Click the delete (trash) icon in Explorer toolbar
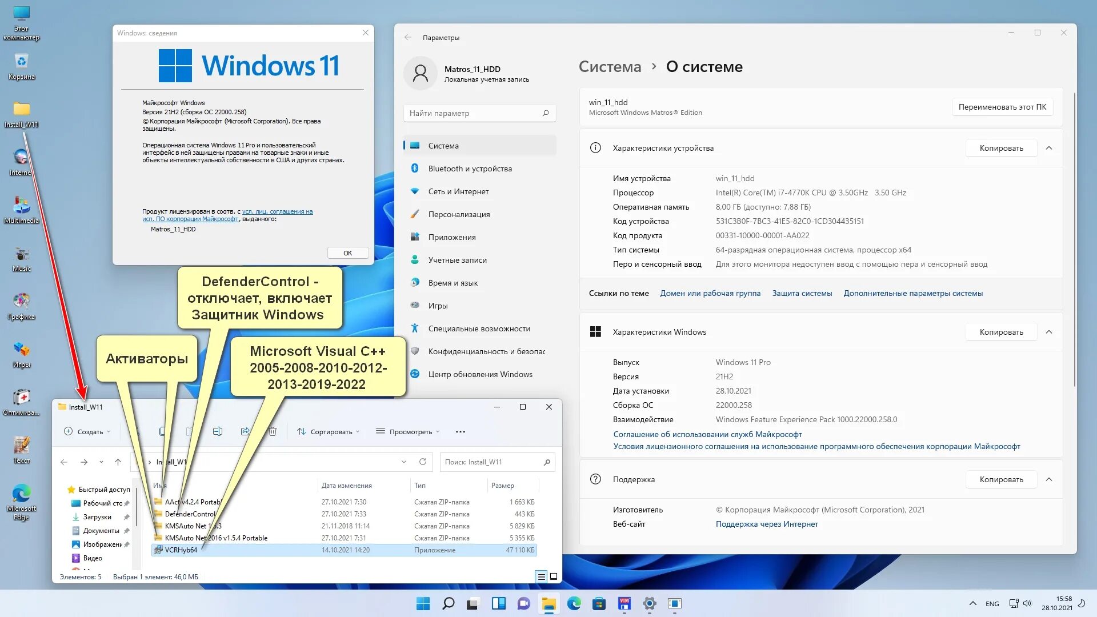Image resolution: width=1097 pixels, height=617 pixels. point(273,432)
